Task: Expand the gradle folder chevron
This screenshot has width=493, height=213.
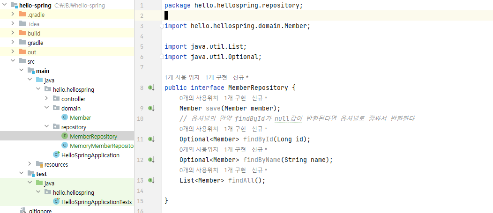Action: pos(13,43)
